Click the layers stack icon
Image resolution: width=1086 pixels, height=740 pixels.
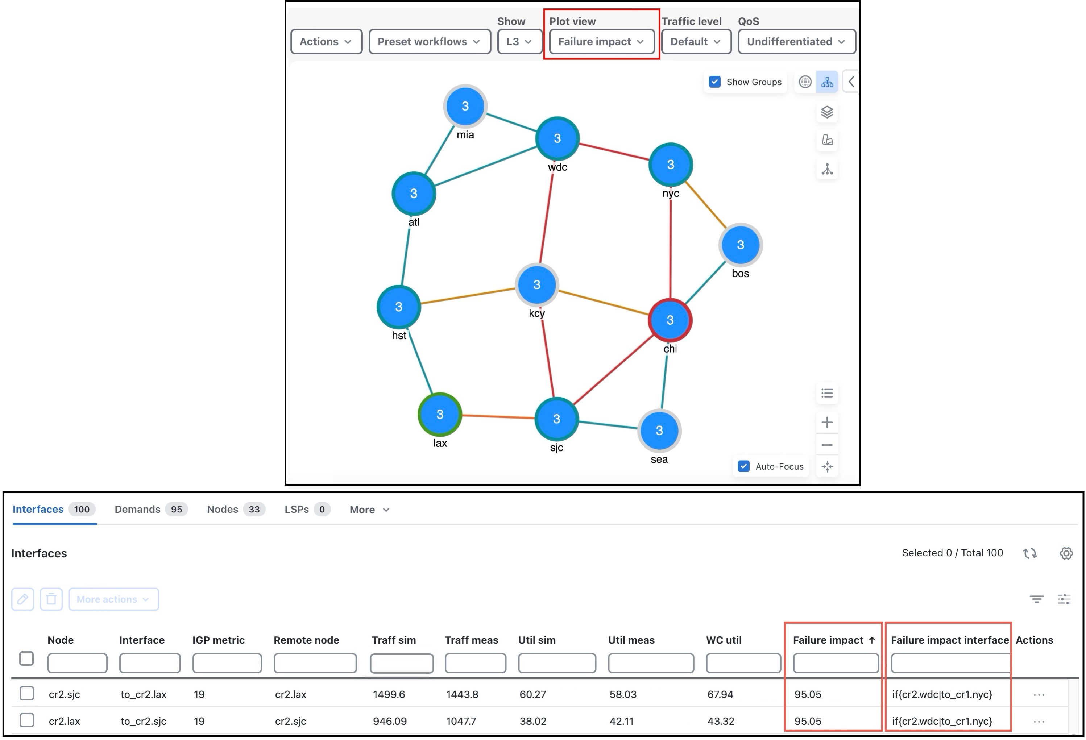(x=827, y=112)
